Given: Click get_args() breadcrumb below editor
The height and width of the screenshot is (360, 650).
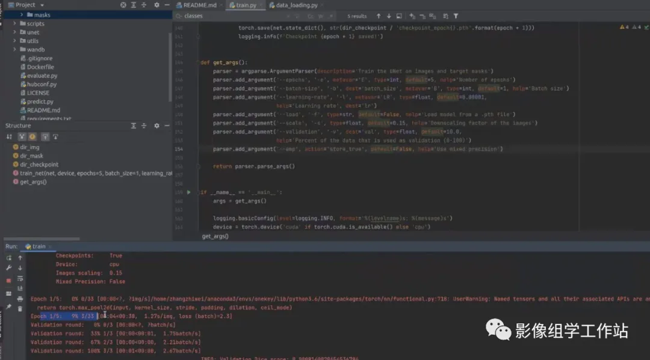Looking at the screenshot, I should [x=215, y=236].
